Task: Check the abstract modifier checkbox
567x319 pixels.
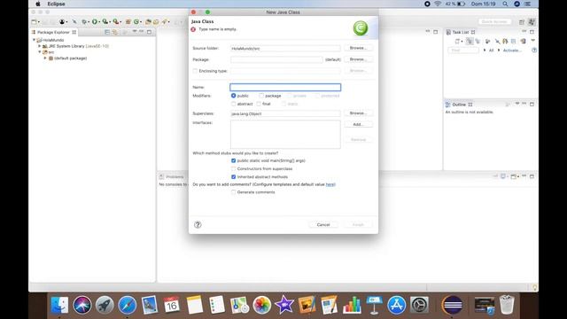Action: (x=233, y=104)
